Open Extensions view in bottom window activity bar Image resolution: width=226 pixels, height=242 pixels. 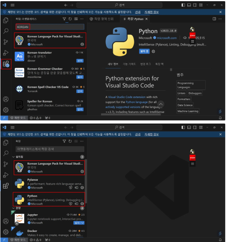coord(6,186)
